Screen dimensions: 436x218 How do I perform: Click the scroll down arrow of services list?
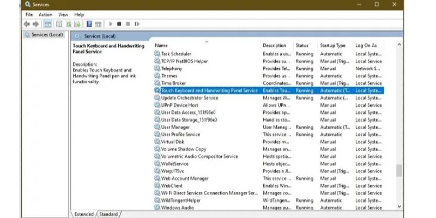(x=399, y=207)
